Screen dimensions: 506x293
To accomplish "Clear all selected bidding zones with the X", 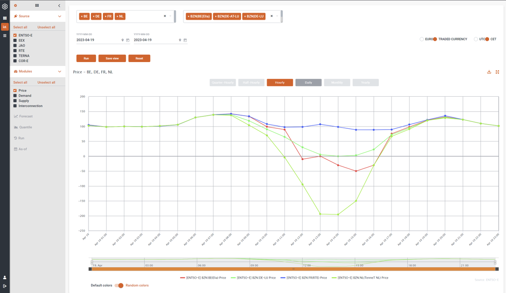I will coord(272,16).
